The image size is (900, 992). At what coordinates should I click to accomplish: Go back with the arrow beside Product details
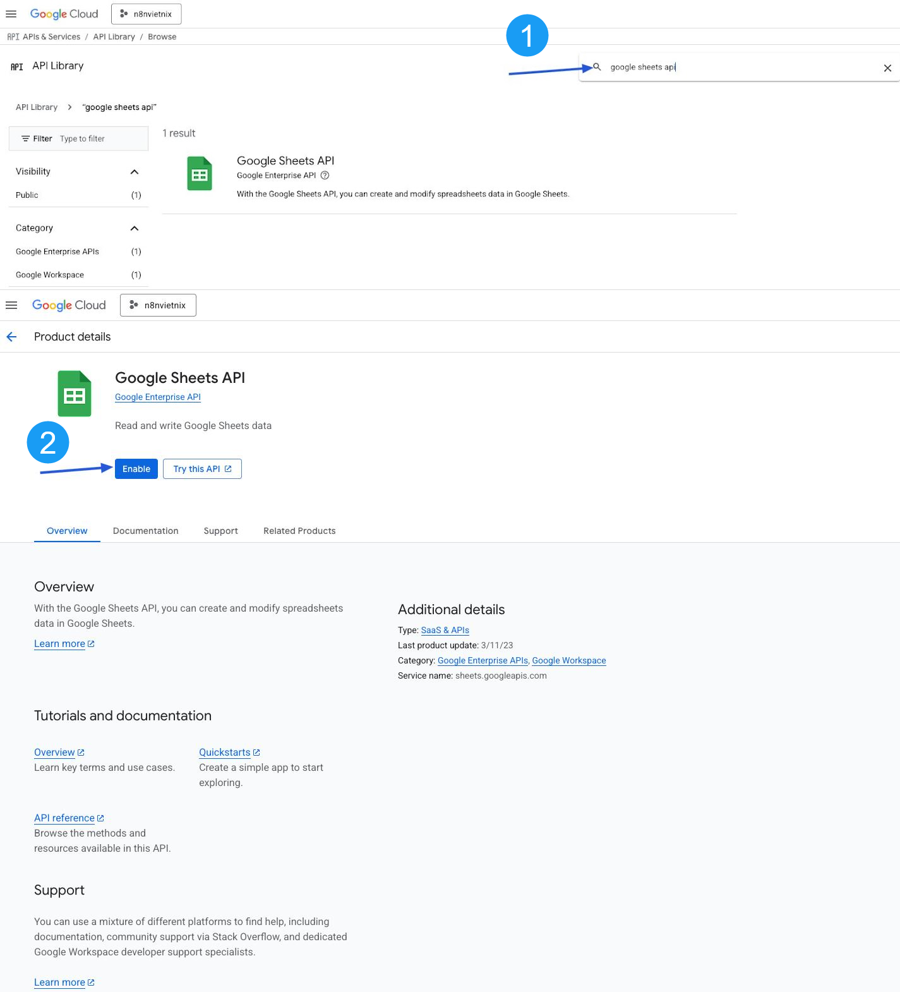click(11, 337)
